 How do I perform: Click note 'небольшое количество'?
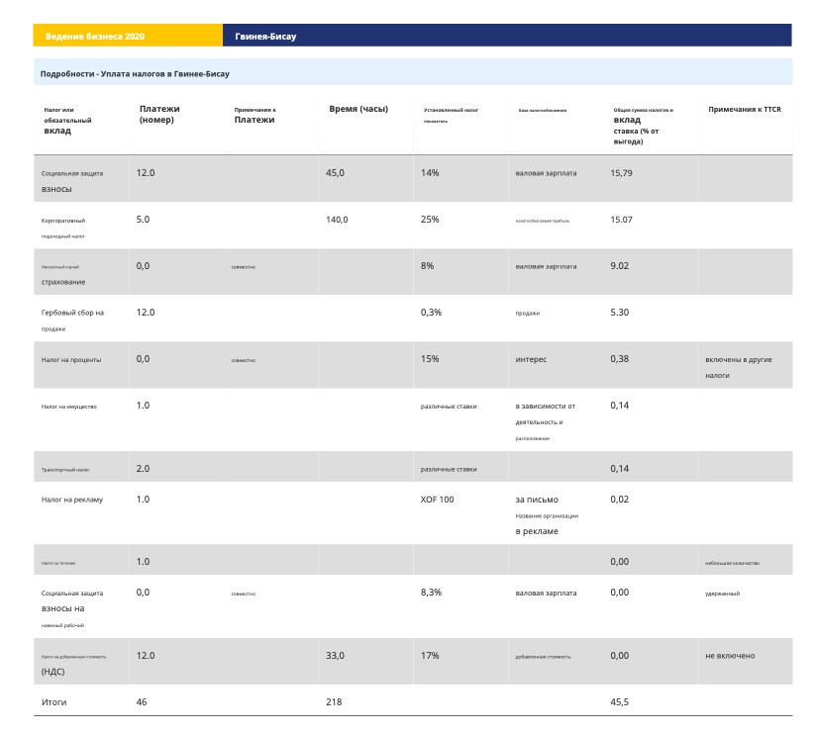click(732, 563)
